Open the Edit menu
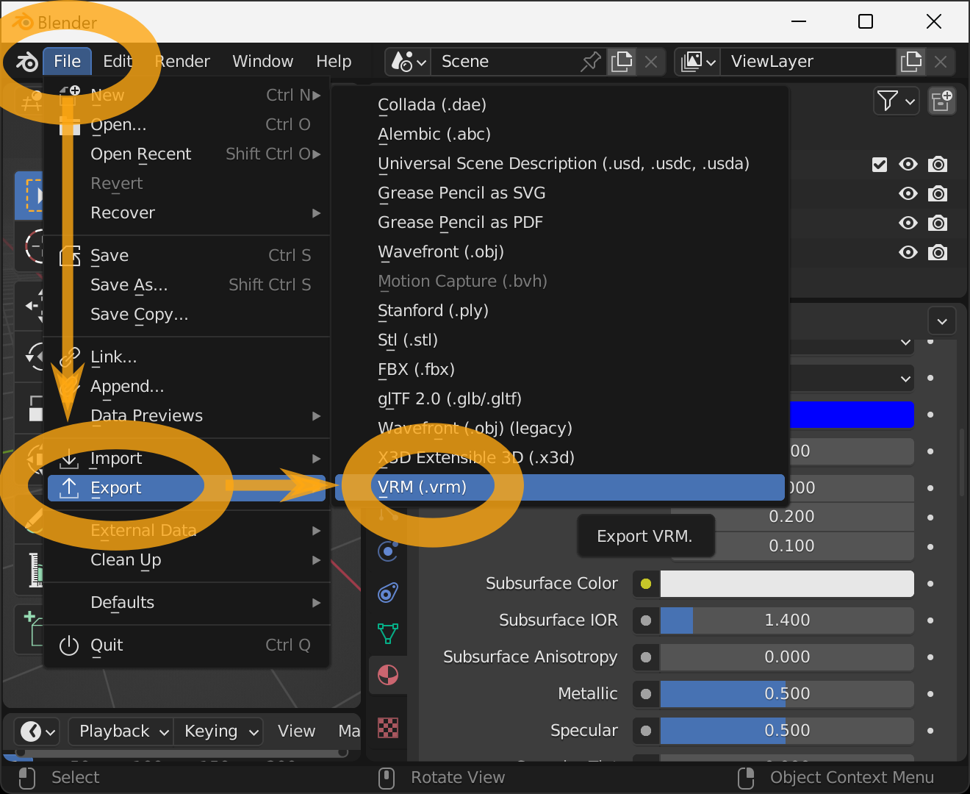The image size is (970, 794). click(x=117, y=62)
